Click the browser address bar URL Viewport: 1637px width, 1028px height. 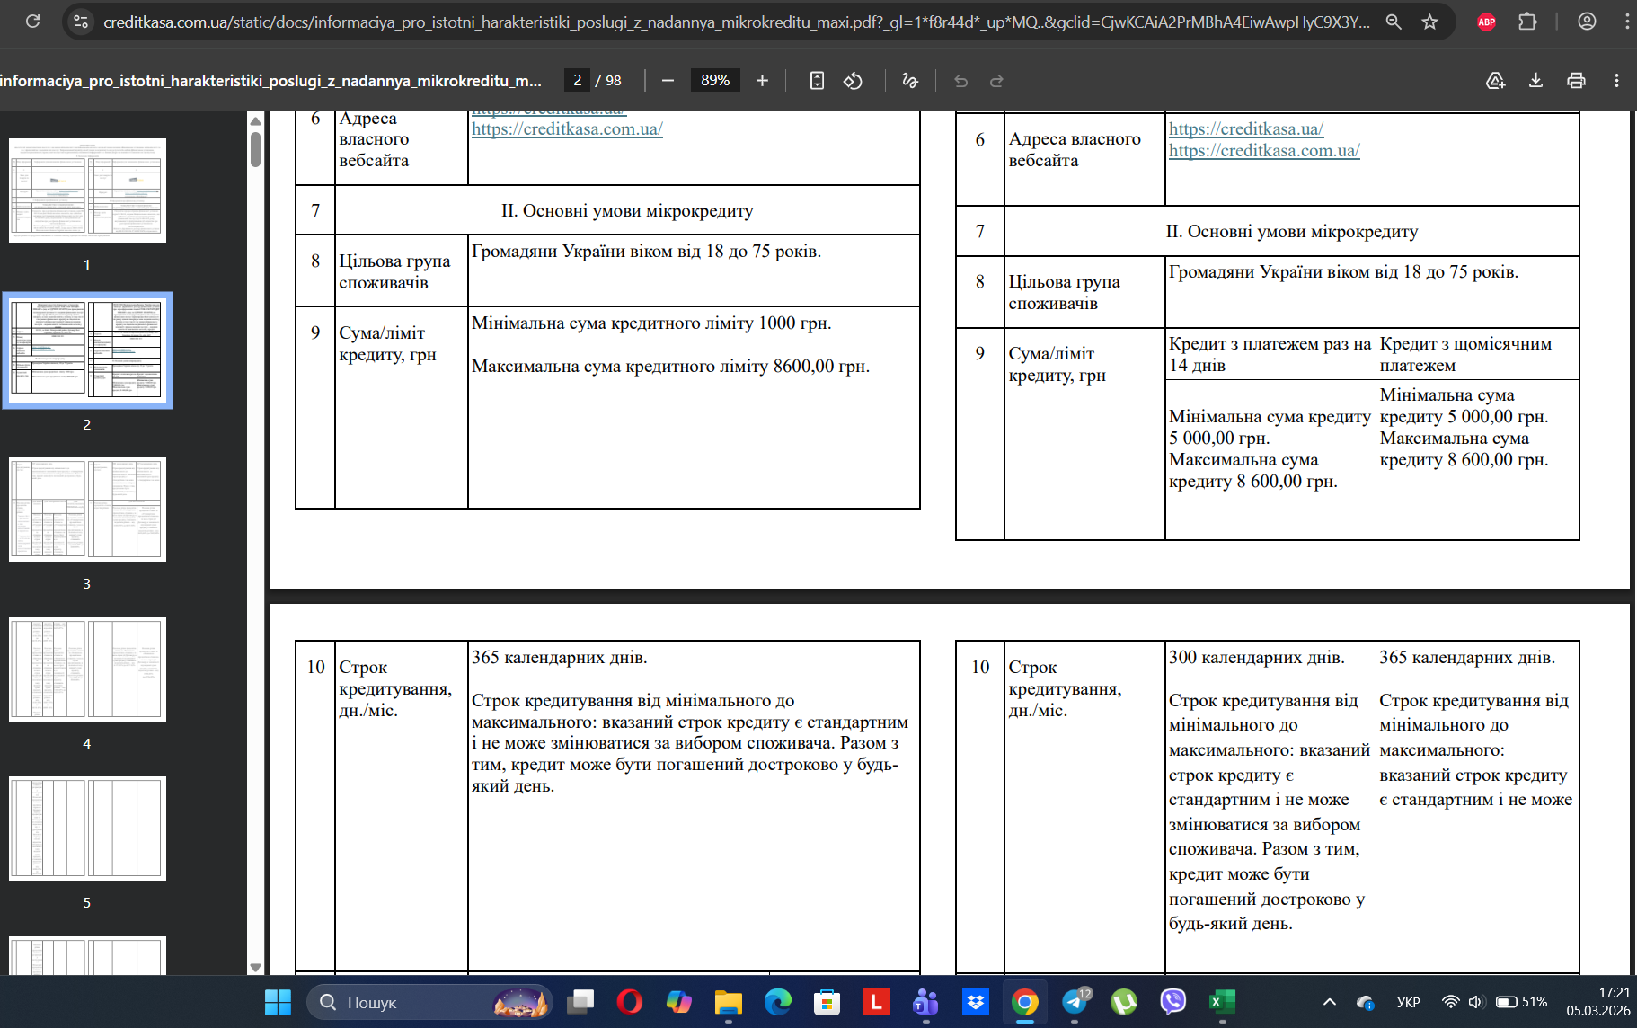coord(737,22)
